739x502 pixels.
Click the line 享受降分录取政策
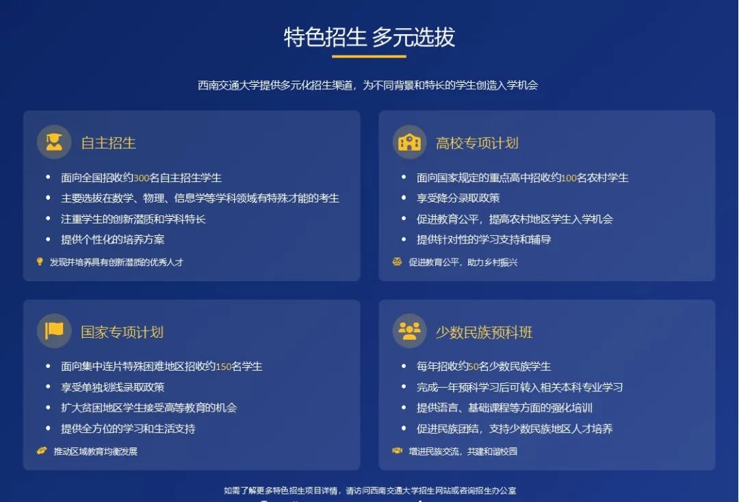(458, 198)
